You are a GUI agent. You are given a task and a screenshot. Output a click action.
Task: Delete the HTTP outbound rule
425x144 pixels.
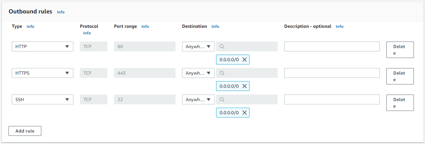[x=400, y=50]
